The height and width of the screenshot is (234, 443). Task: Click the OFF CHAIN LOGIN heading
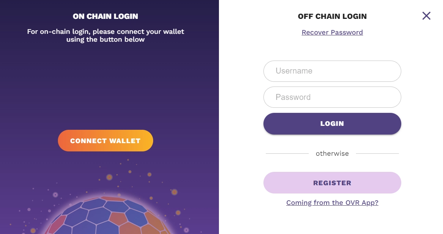coord(332,17)
